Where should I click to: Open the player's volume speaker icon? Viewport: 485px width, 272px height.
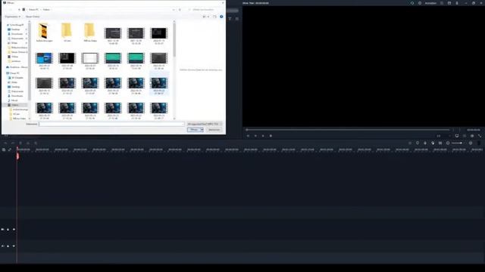tap(472, 136)
